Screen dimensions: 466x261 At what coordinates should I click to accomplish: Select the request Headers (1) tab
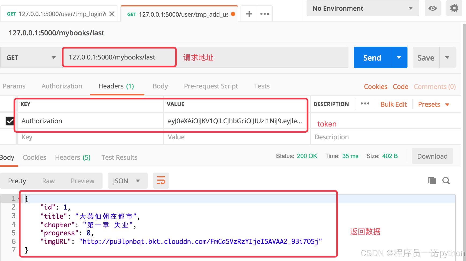tap(116, 86)
